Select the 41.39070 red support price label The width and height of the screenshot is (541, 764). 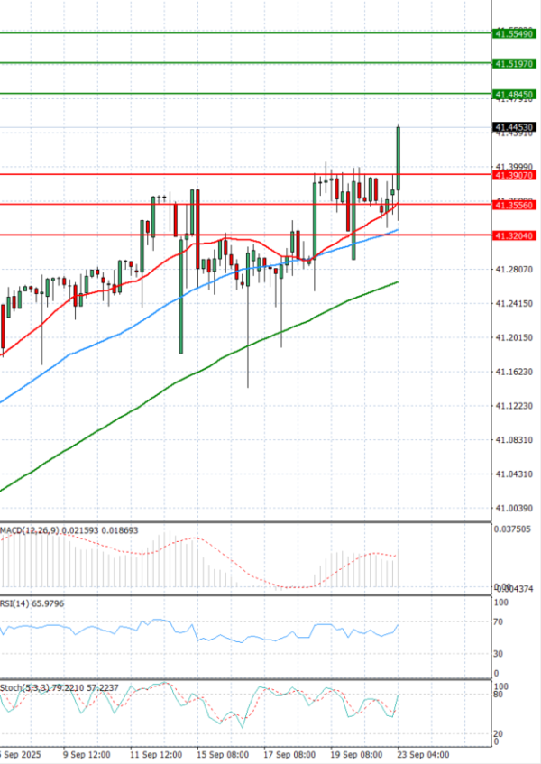(514, 175)
